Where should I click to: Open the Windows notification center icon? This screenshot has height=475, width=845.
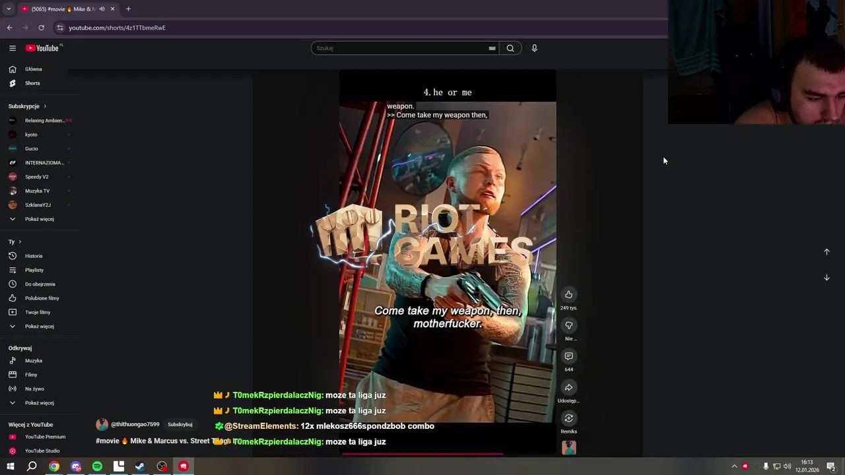tap(831, 466)
